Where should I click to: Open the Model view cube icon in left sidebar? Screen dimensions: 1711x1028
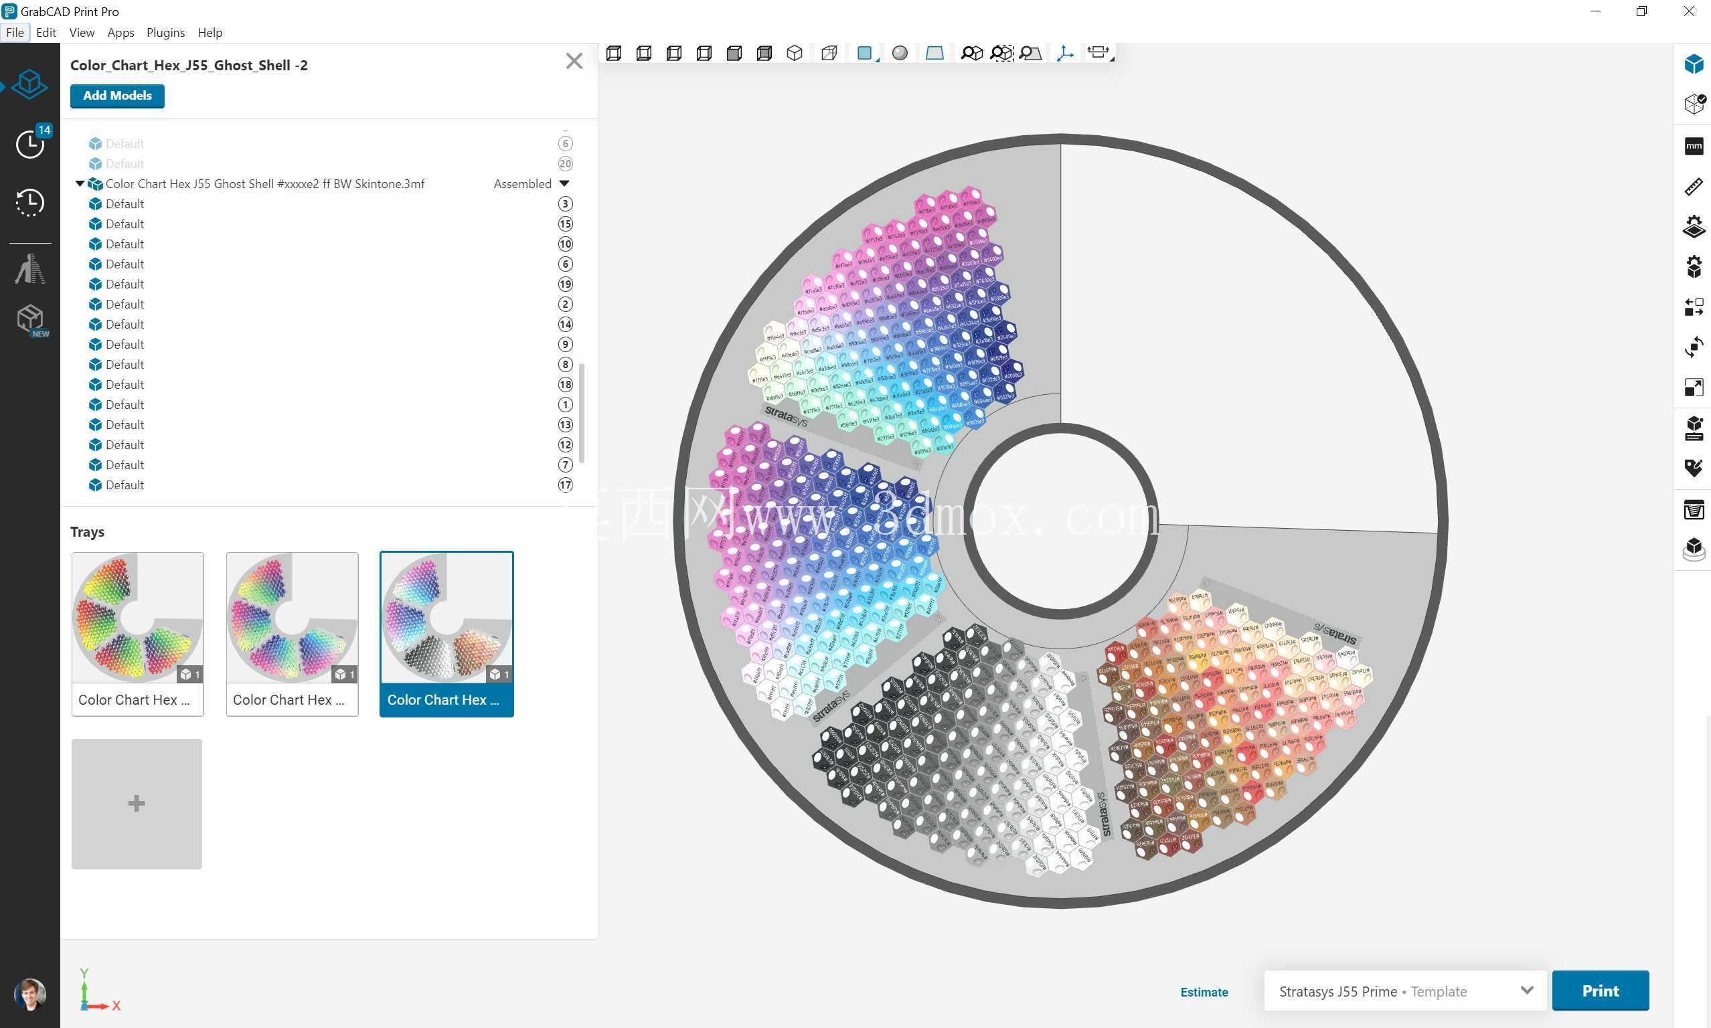(29, 84)
